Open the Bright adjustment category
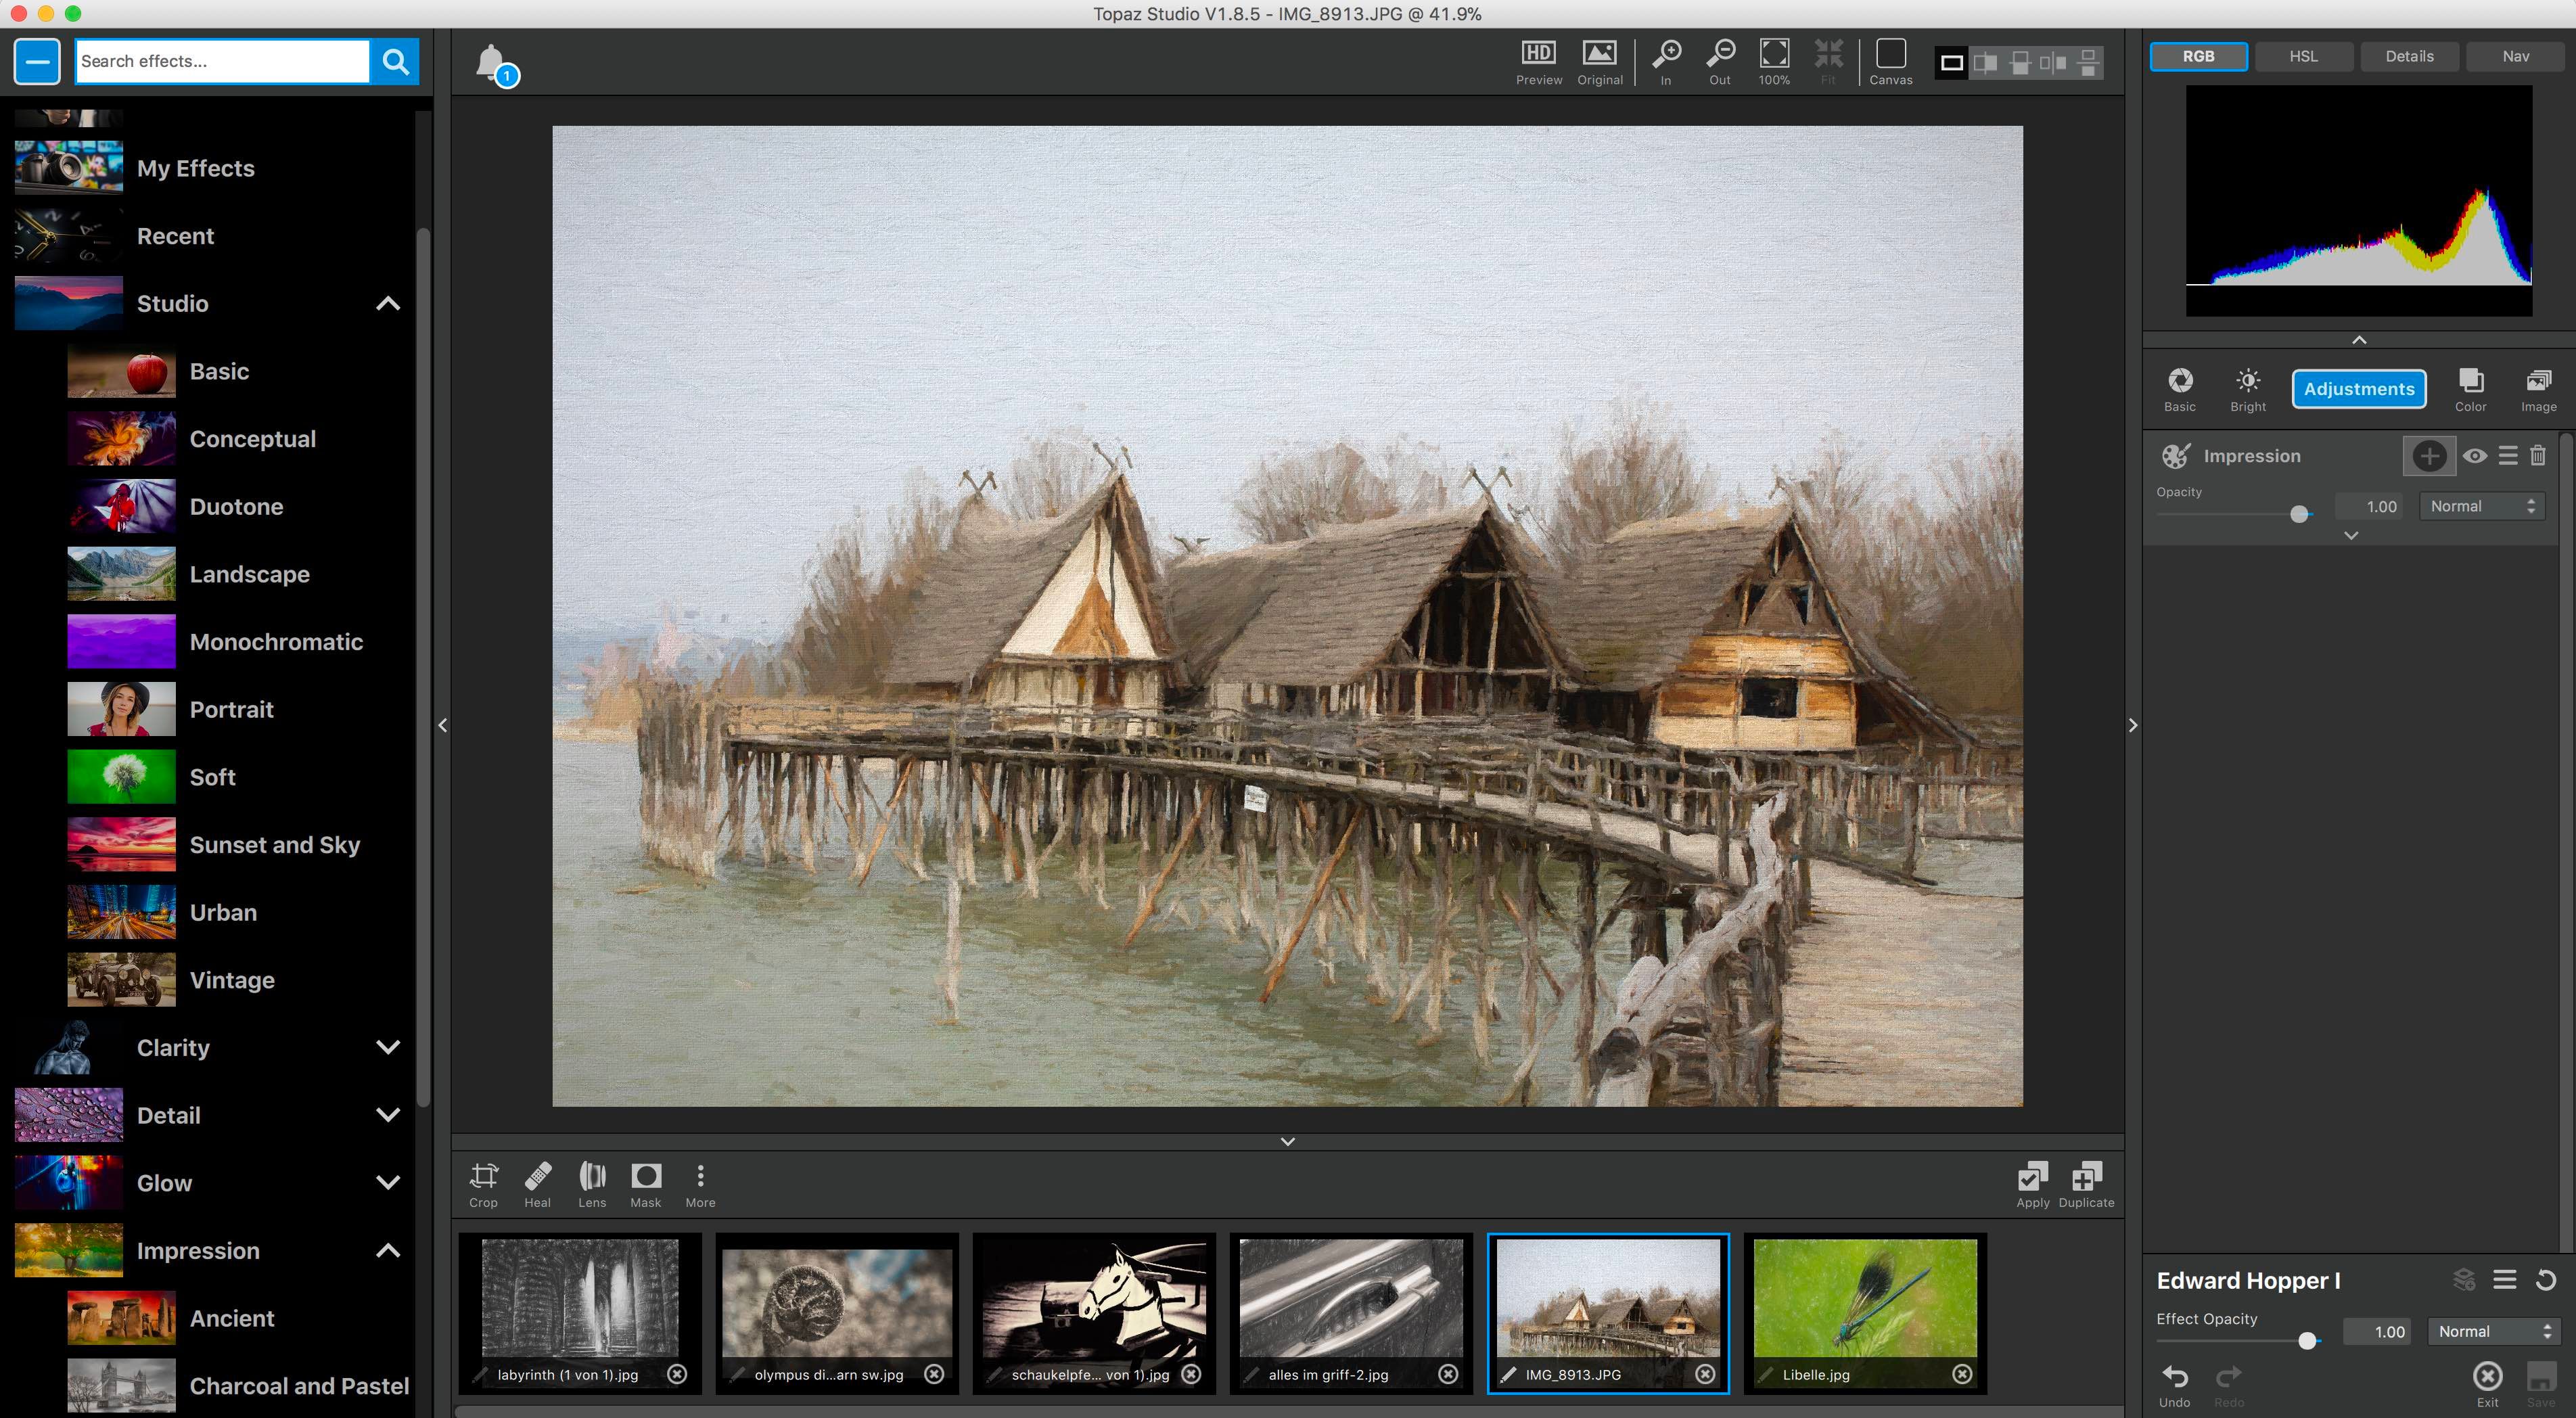 [x=2248, y=390]
